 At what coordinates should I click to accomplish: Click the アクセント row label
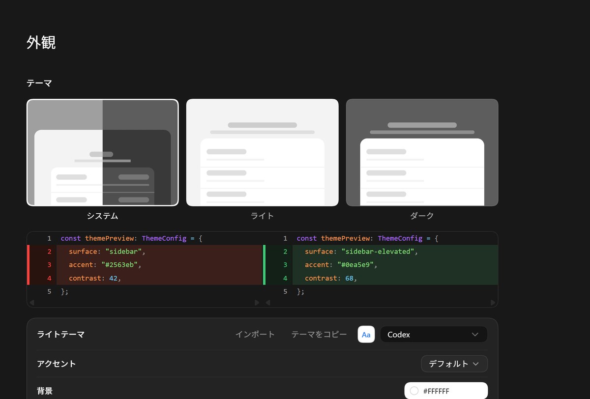click(x=57, y=364)
